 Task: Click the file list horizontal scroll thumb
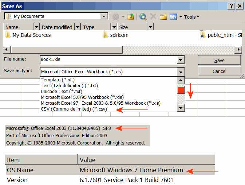[67, 50]
